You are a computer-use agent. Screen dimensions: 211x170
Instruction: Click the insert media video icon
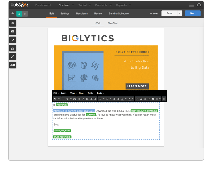click(145, 99)
